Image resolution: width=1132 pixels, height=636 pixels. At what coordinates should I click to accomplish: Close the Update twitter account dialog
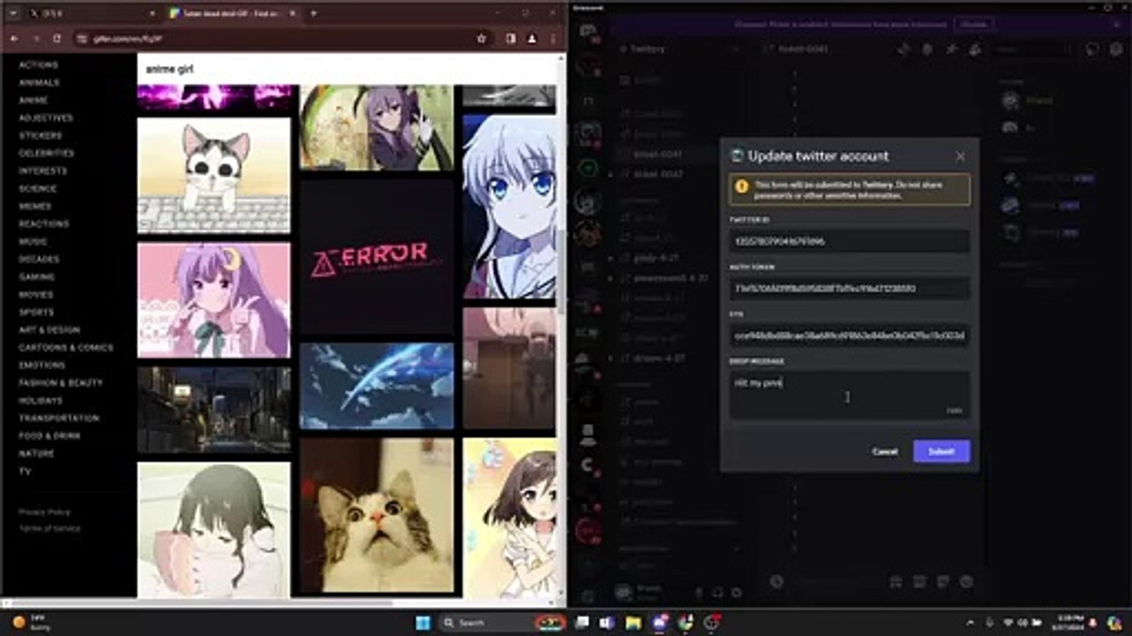click(960, 156)
